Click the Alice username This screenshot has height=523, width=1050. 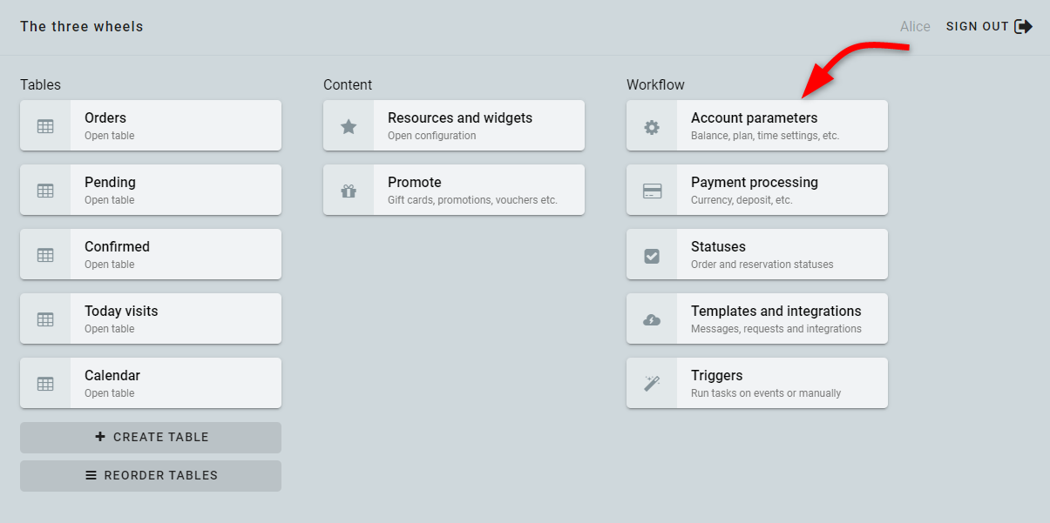(x=915, y=27)
